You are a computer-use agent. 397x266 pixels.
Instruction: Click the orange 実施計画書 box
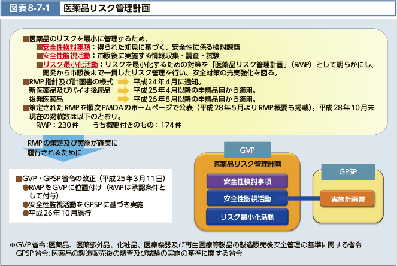(347, 197)
